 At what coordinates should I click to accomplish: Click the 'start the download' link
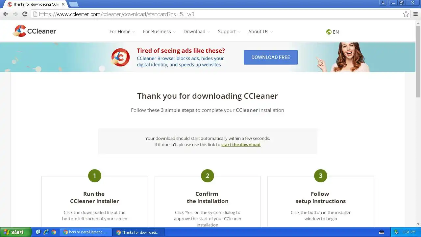[241, 145]
